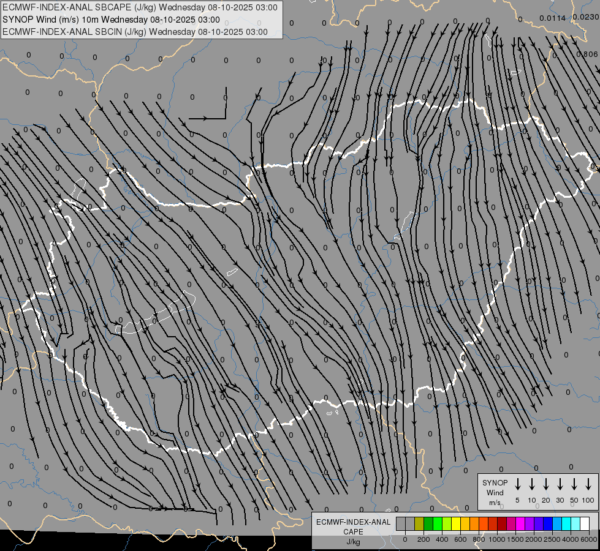The width and height of the screenshot is (600, 551).
Task: Click the large white lake outline in west Hungary
Action: [155, 313]
